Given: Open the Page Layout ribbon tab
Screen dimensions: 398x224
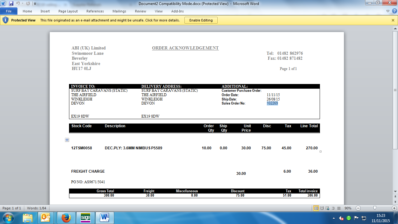Looking at the screenshot, I should 68,11.
